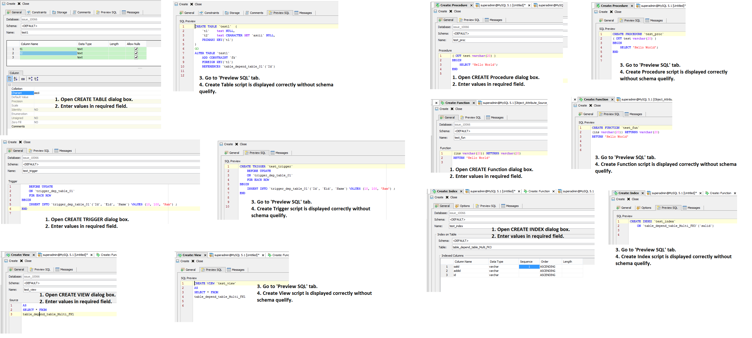Close the Untitled superadmin tab above test_view Name field

pos(91,255)
